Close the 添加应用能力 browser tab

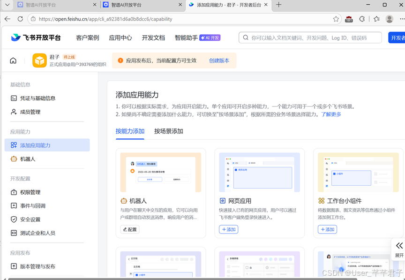click(x=266, y=5)
